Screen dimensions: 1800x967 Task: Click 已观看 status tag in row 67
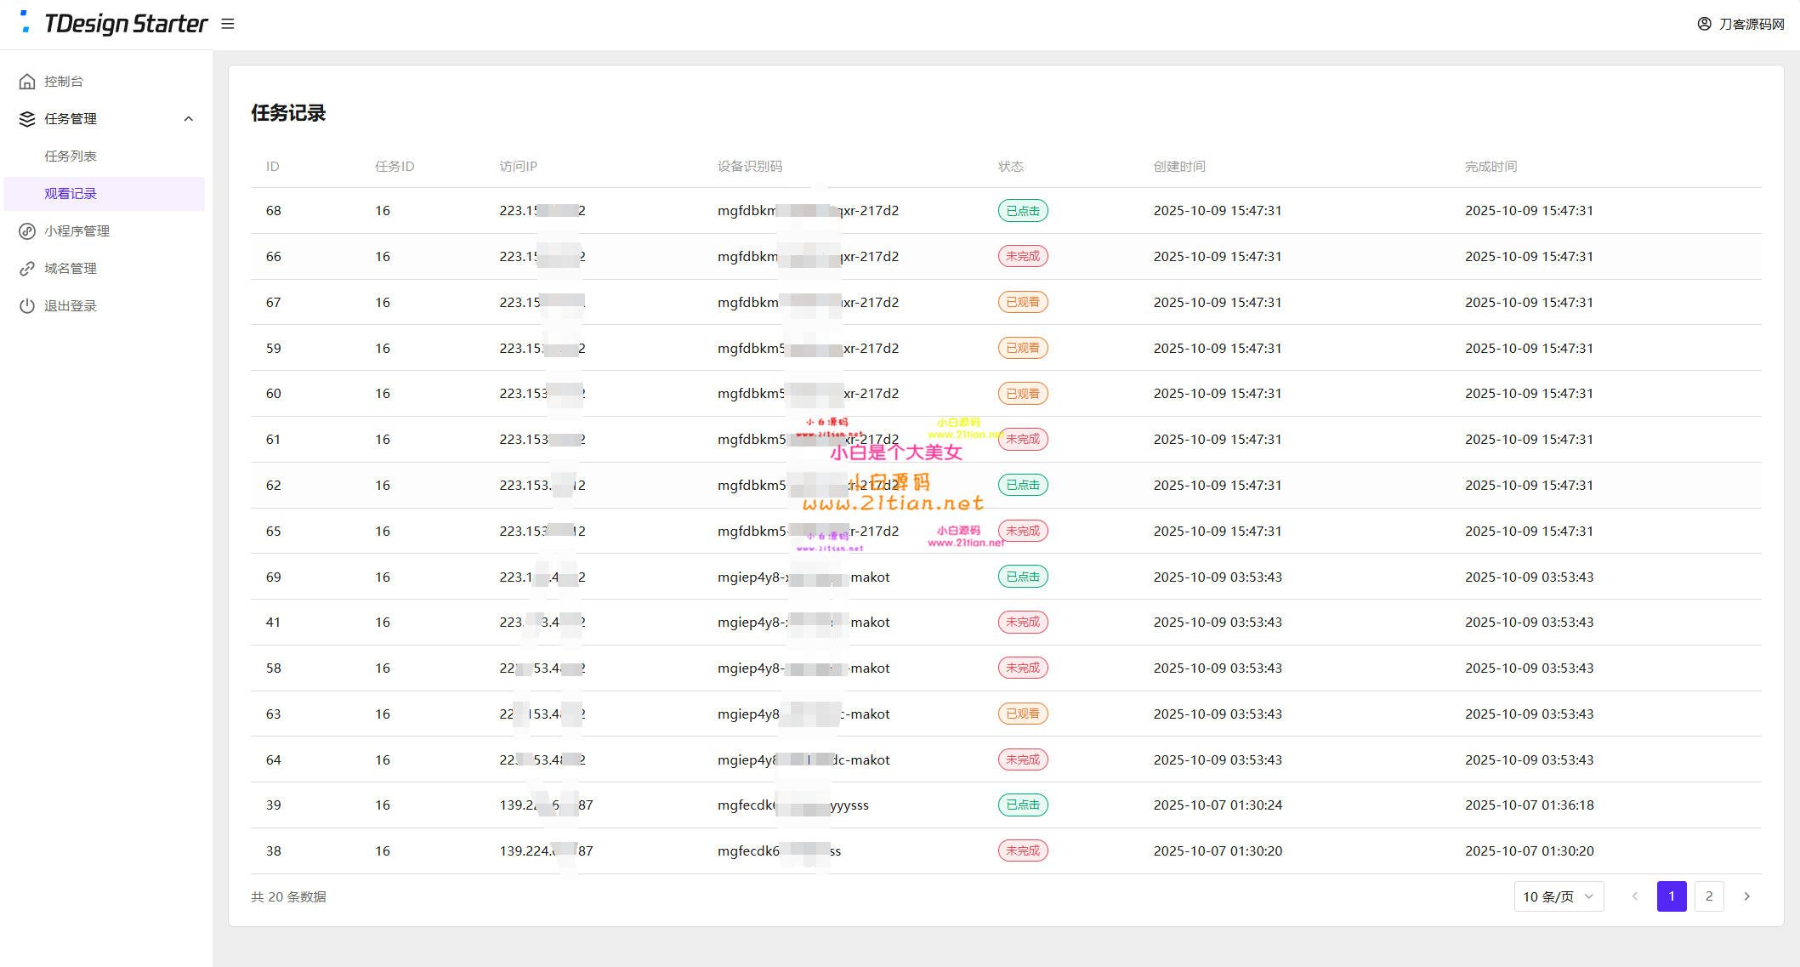point(1022,302)
